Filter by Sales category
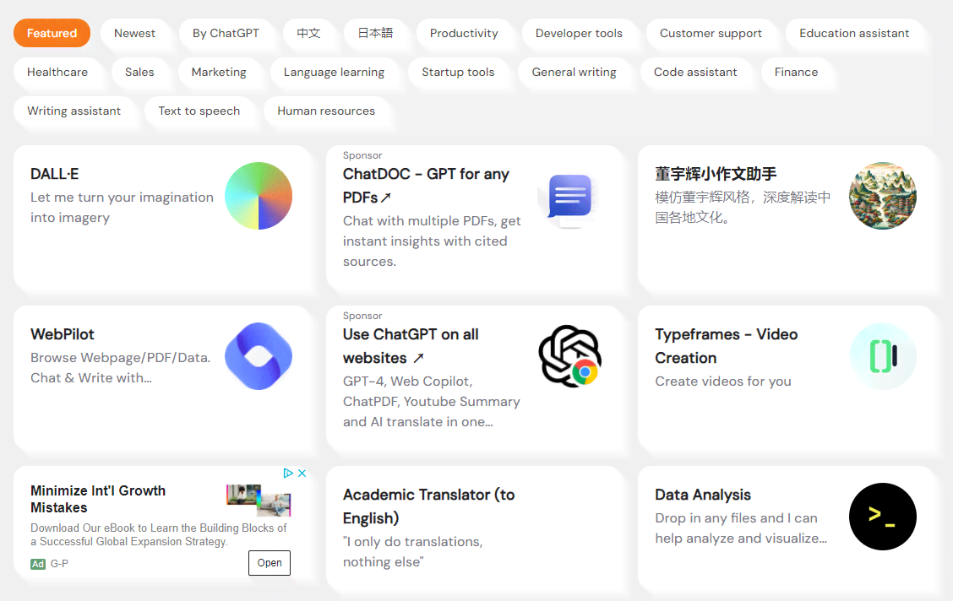This screenshot has height=601, width=953. [139, 72]
